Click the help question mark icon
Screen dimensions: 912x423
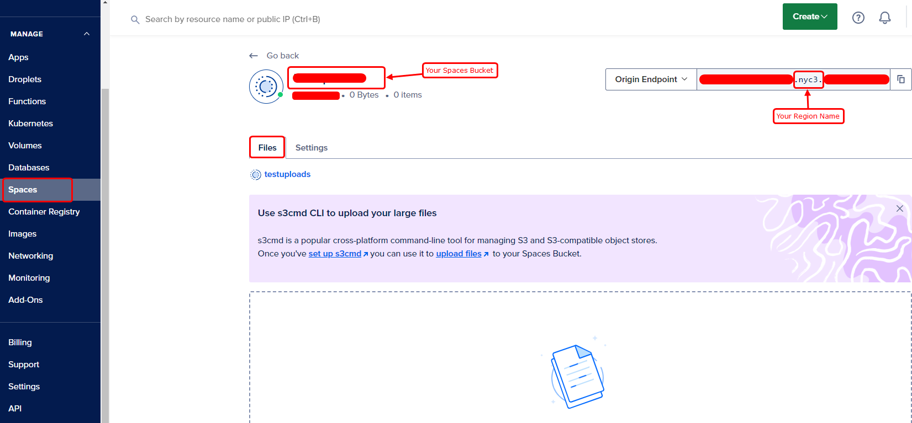[858, 18]
